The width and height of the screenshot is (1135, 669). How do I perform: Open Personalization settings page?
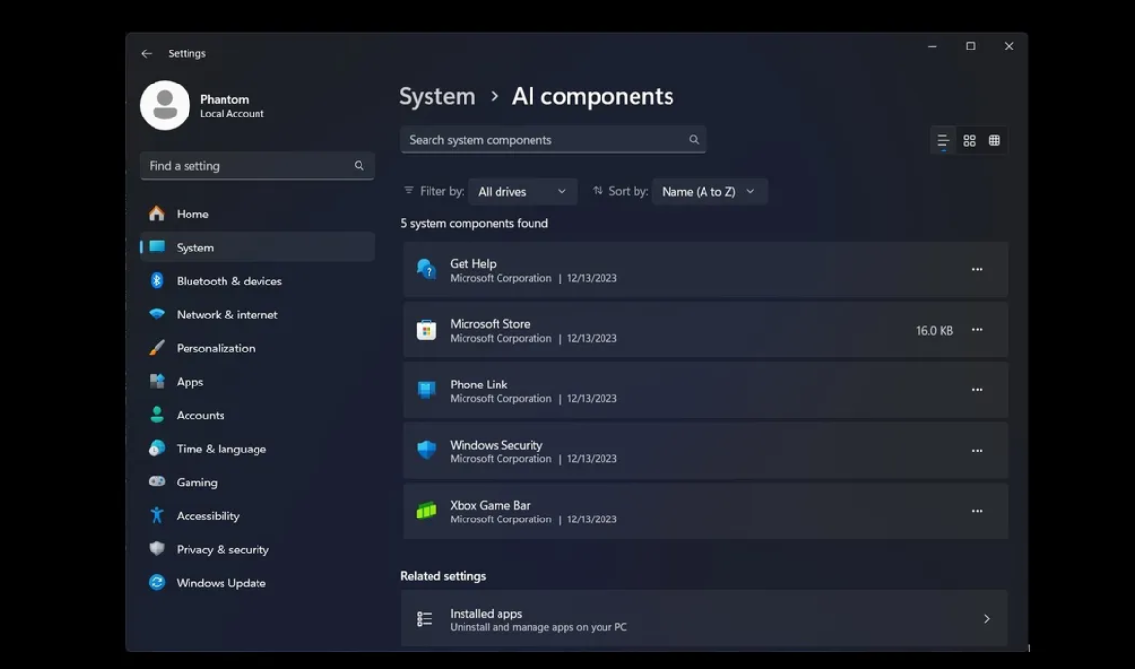(x=215, y=349)
